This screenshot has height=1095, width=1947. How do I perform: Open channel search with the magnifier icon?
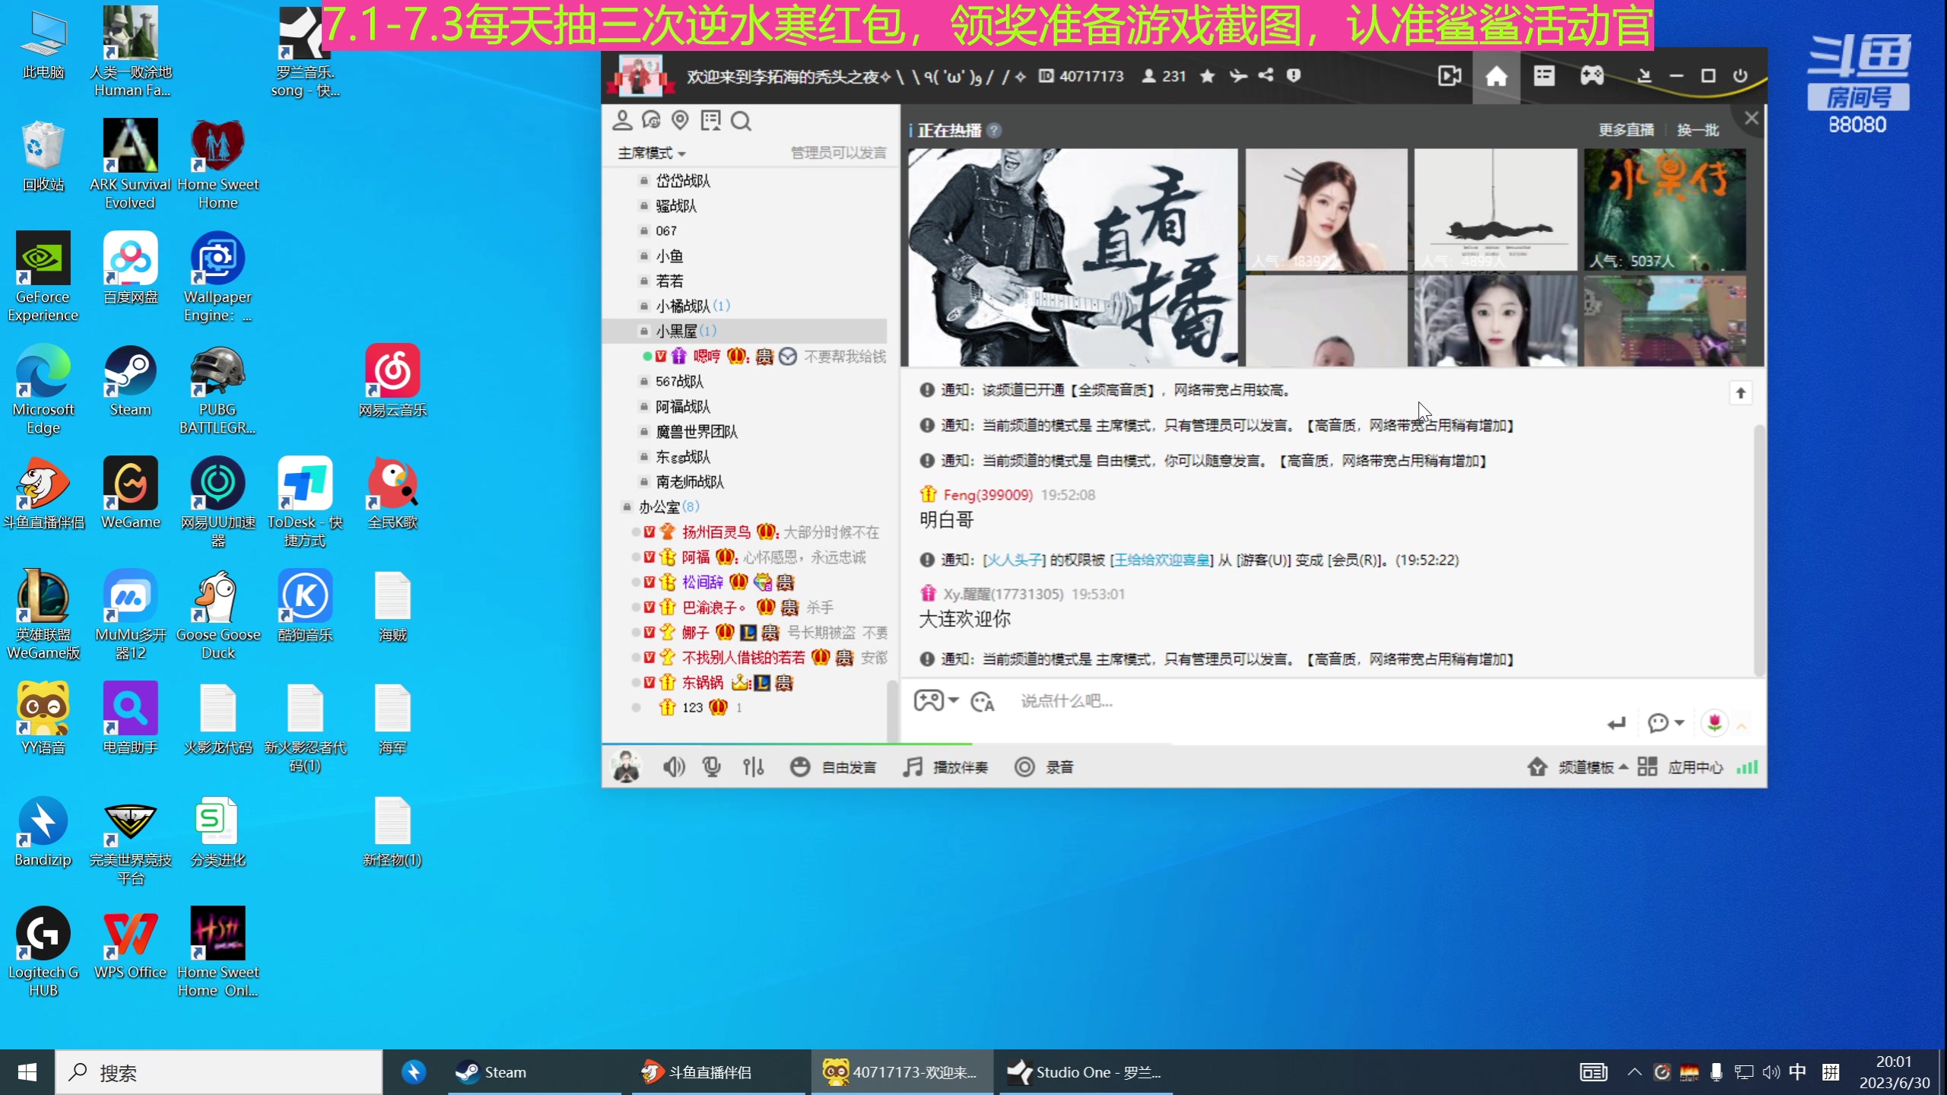(741, 120)
